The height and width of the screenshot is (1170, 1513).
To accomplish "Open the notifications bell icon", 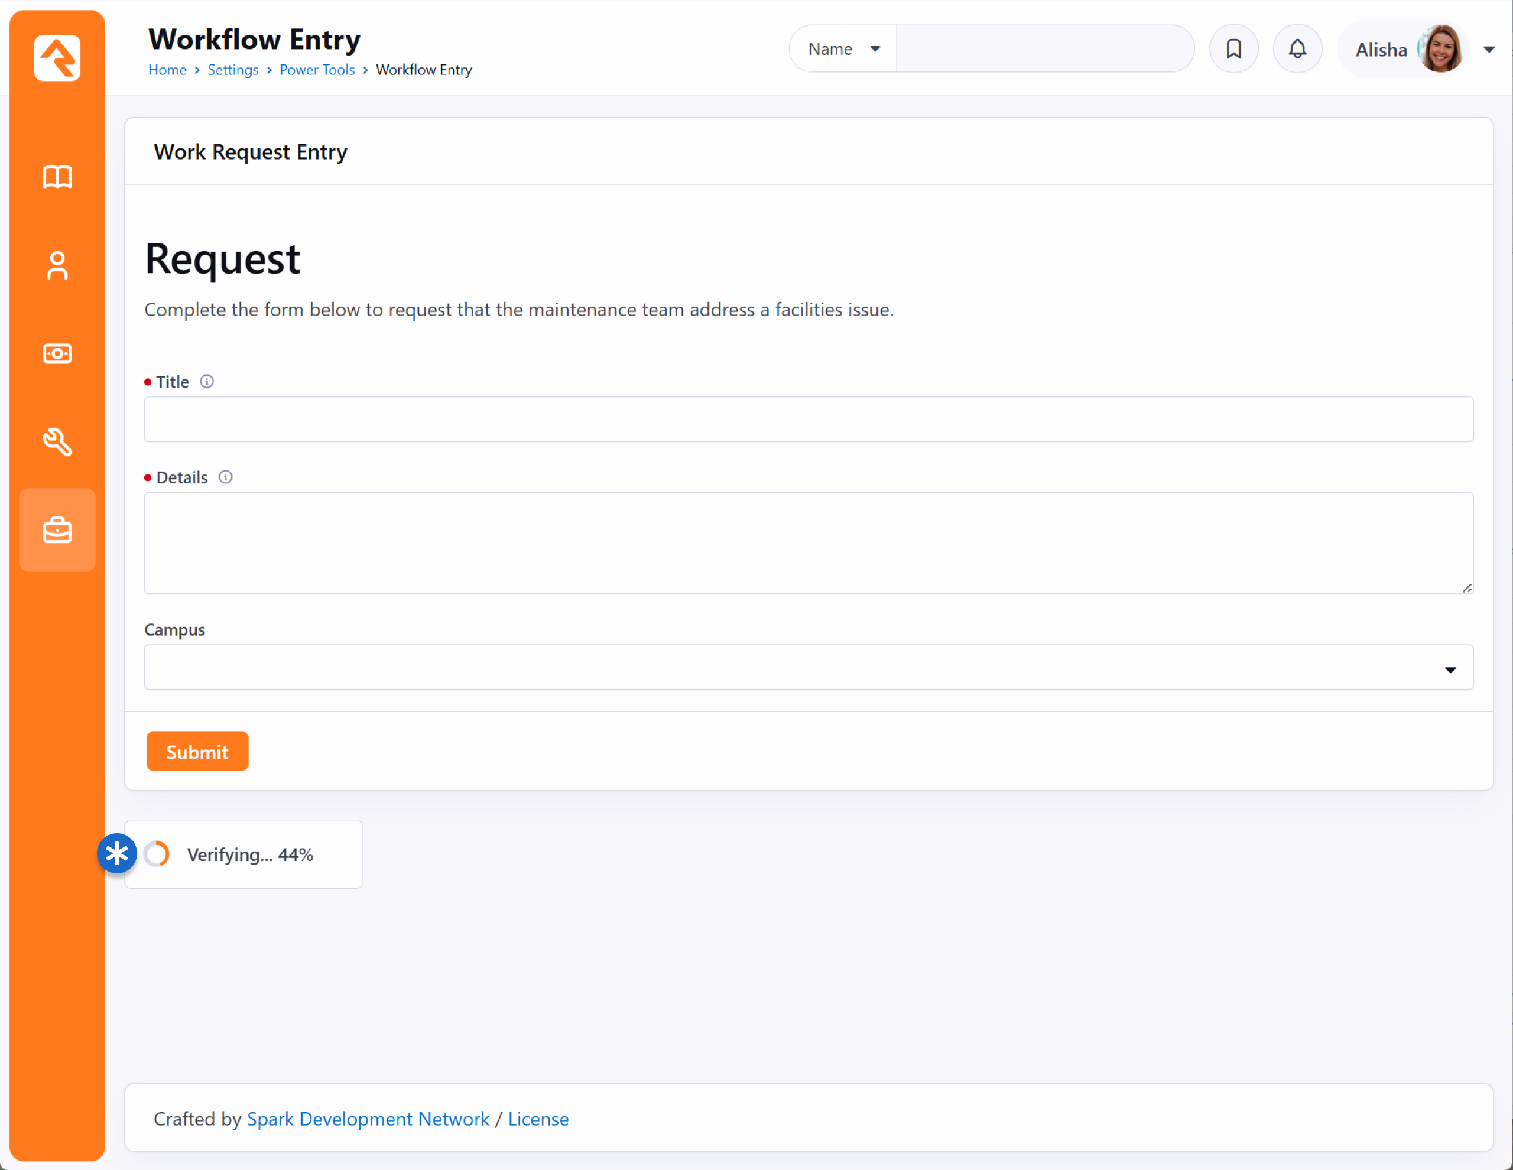I will point(1297,49).
